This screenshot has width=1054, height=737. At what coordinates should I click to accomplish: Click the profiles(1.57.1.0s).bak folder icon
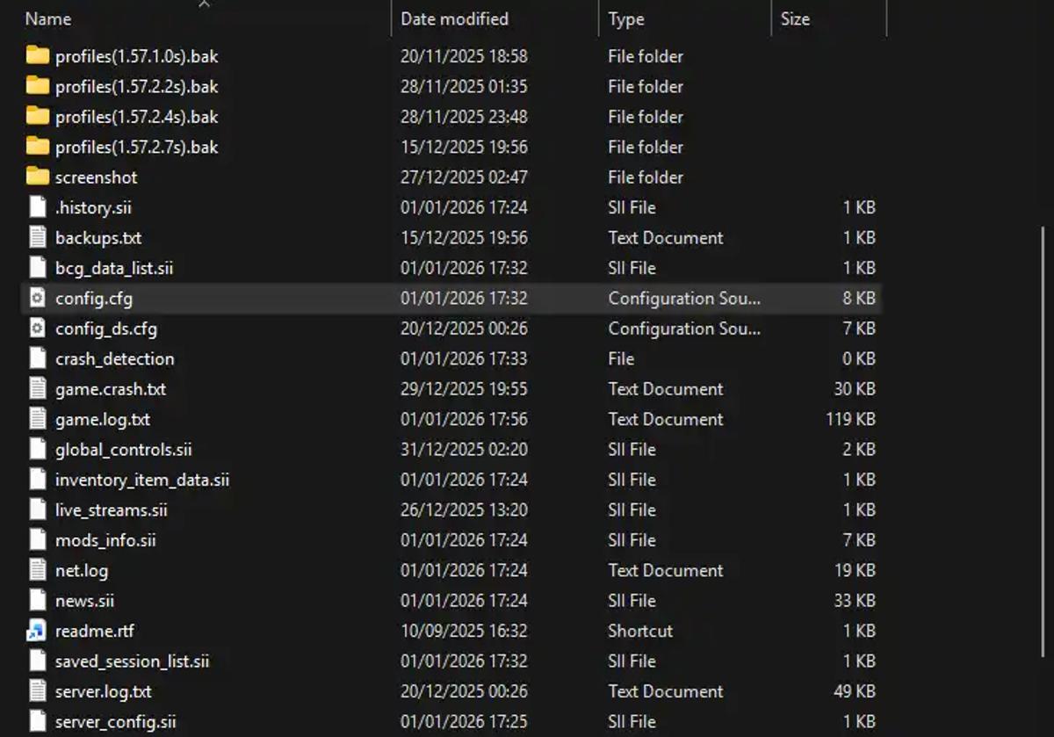click(x=37, y=56)
